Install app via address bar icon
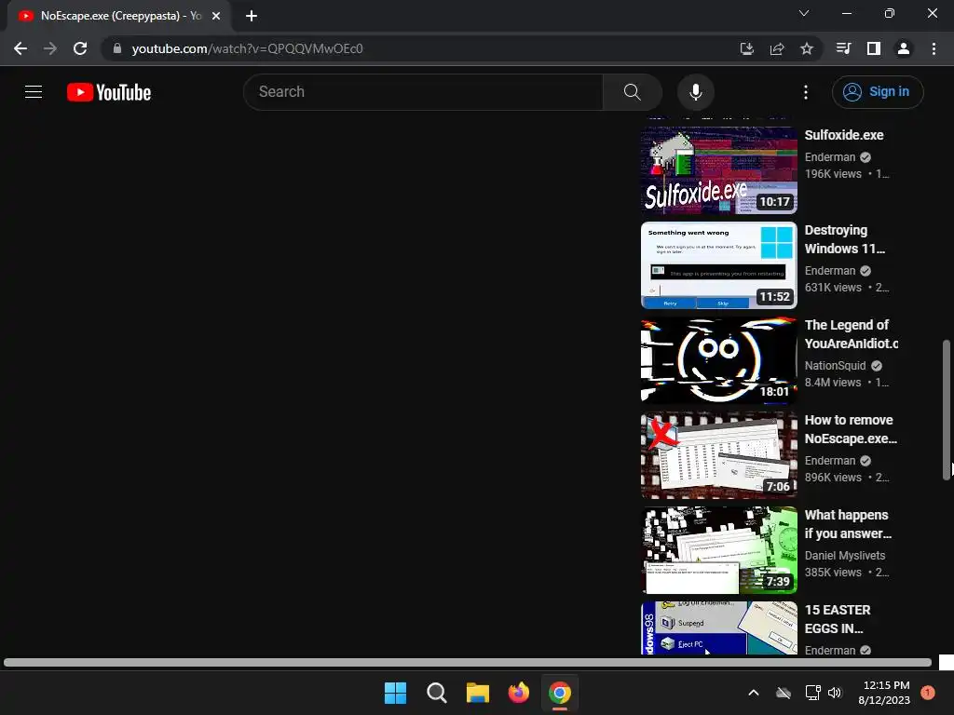Screen dimensions: 954x715 (746, 48)
